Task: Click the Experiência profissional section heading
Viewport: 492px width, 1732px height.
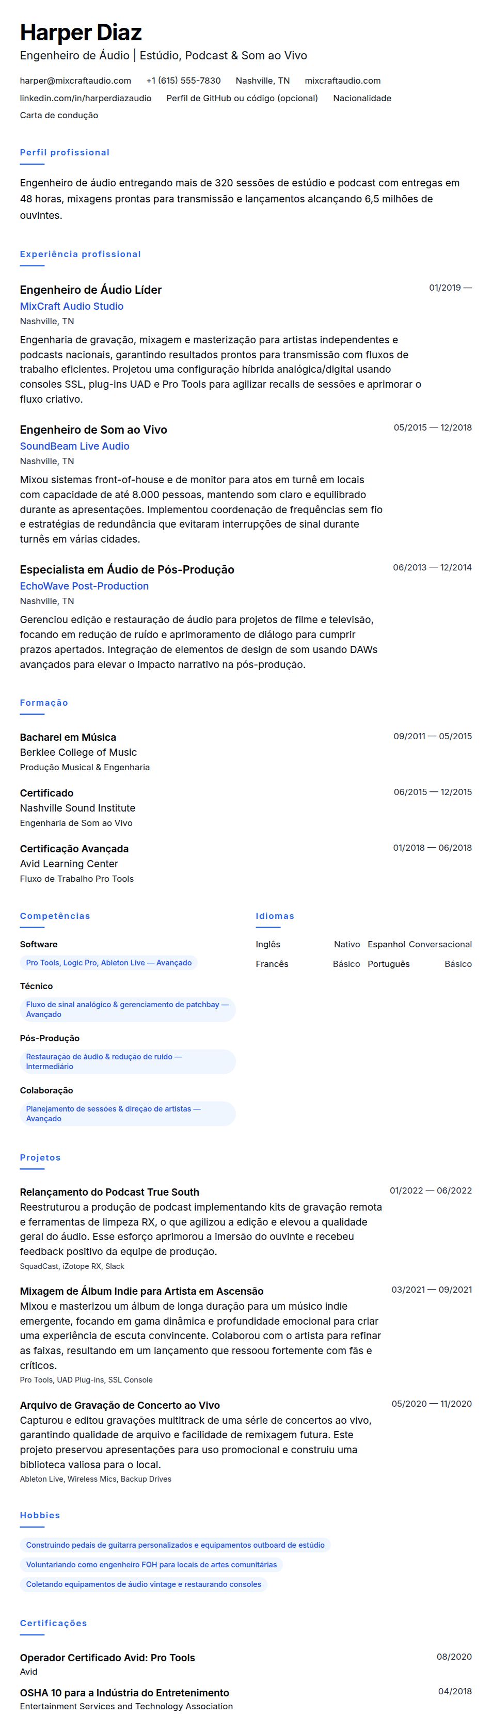Action: [x=81, y=254]
